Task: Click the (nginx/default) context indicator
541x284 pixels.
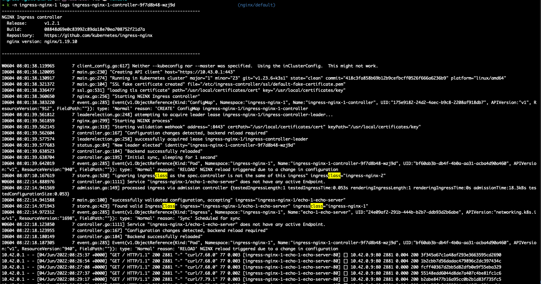Action: pyautogui.click(x=256, y=5)
